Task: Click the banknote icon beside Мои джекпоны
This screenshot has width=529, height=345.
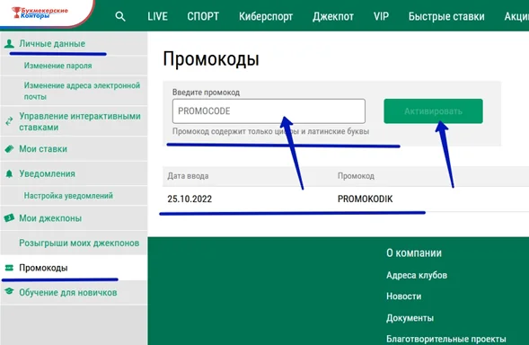Action: coord(9,218)
